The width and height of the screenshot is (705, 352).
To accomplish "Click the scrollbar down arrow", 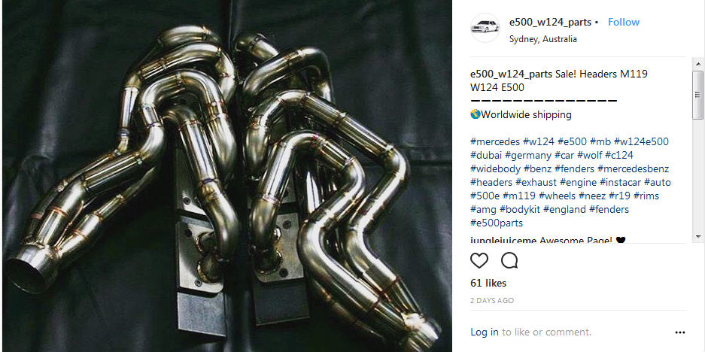I will point(697,236).
